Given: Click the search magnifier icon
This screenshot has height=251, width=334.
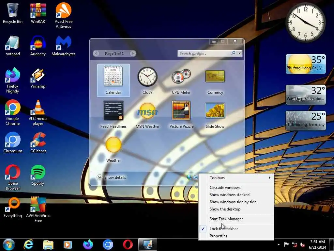Looking at the screenshot, I should point(234,53).
